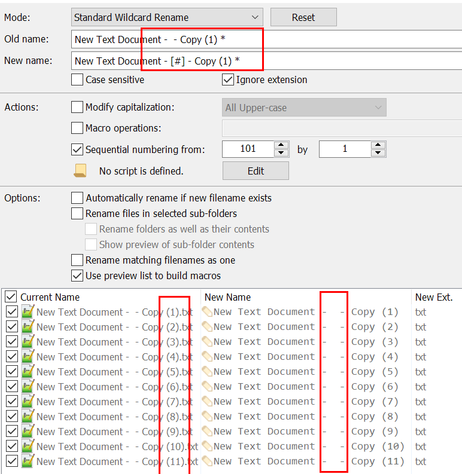Click the file icon of Copy (9).txt

(28, 431)
